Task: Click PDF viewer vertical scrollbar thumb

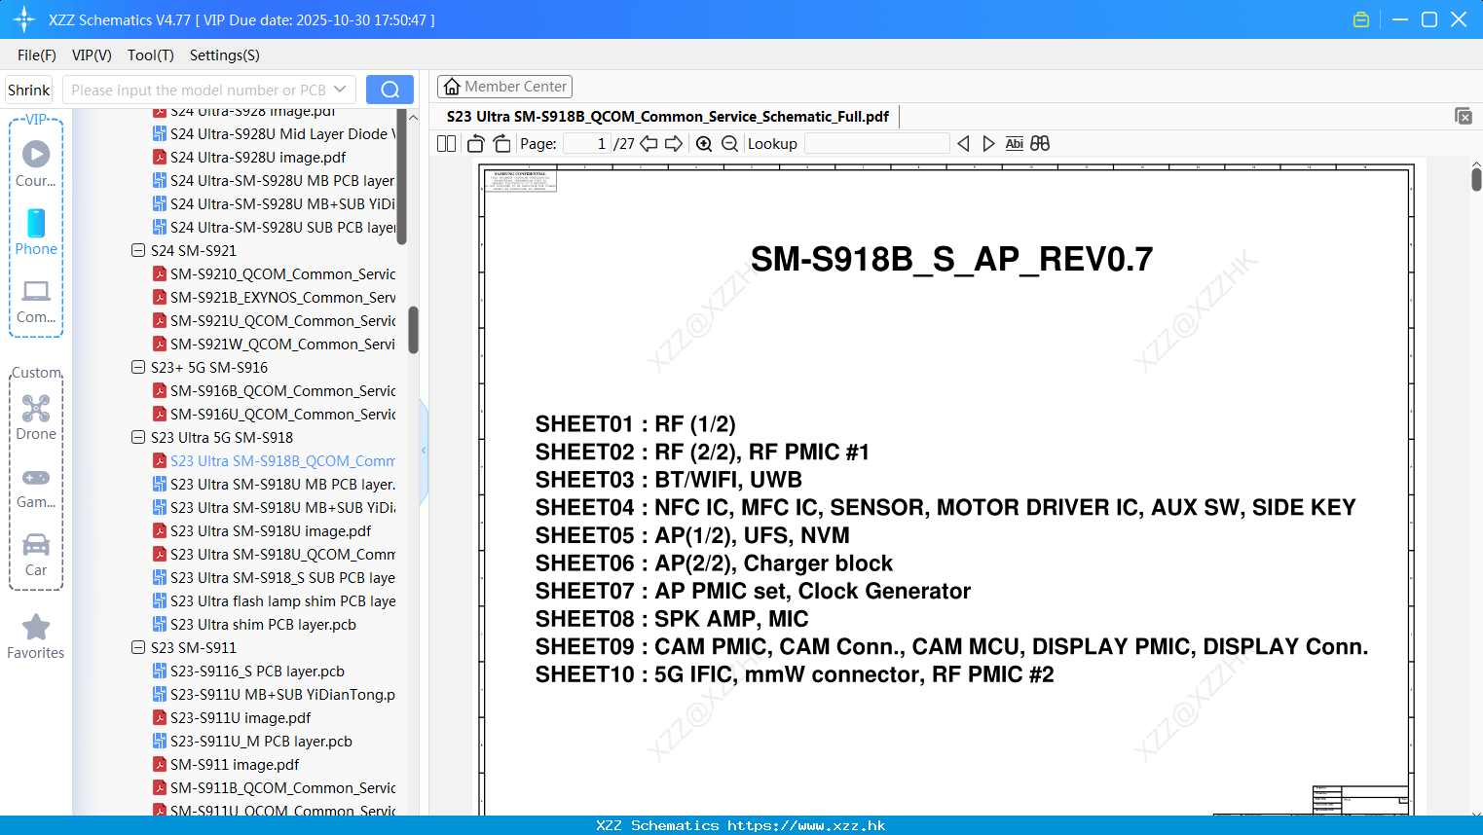Action: pos(1476,178)
